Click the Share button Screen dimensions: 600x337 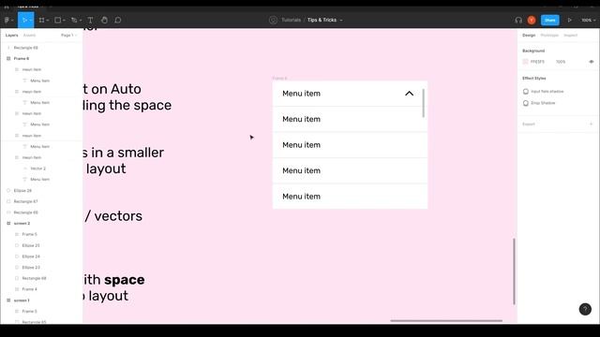click(550, 21)
